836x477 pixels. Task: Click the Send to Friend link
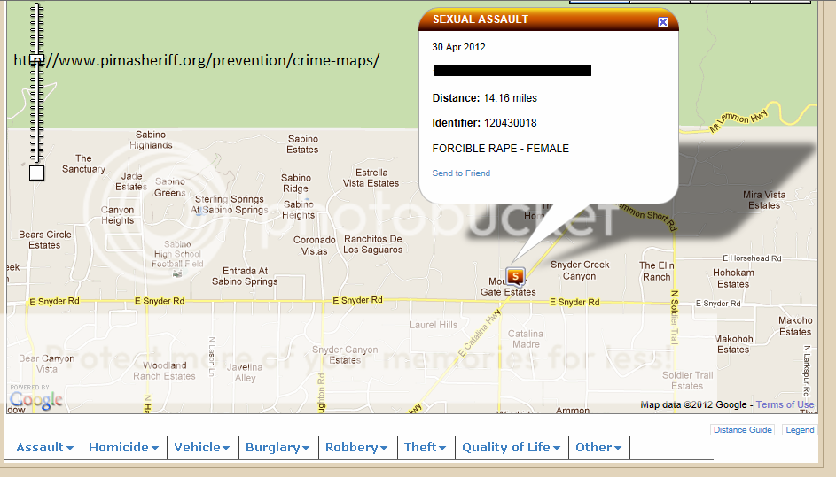tap(461, 173)
